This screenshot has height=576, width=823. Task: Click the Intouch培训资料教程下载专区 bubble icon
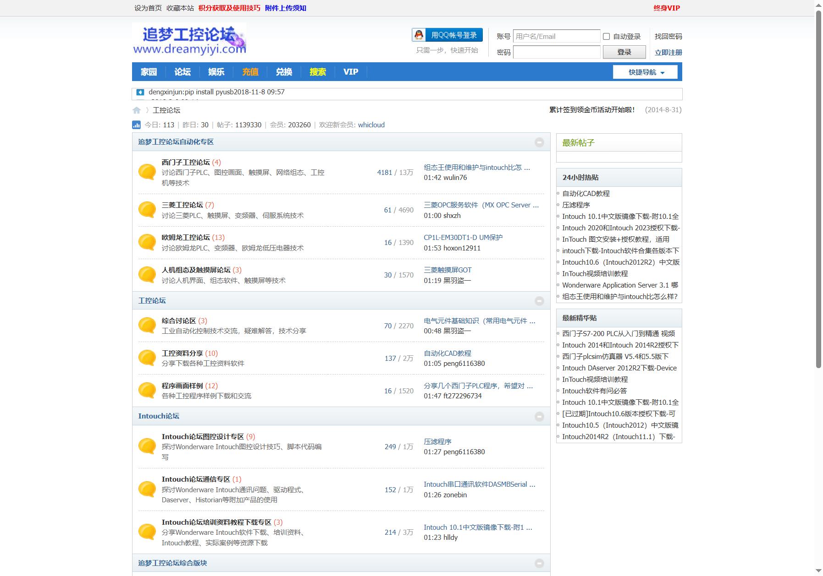(147, 532)
